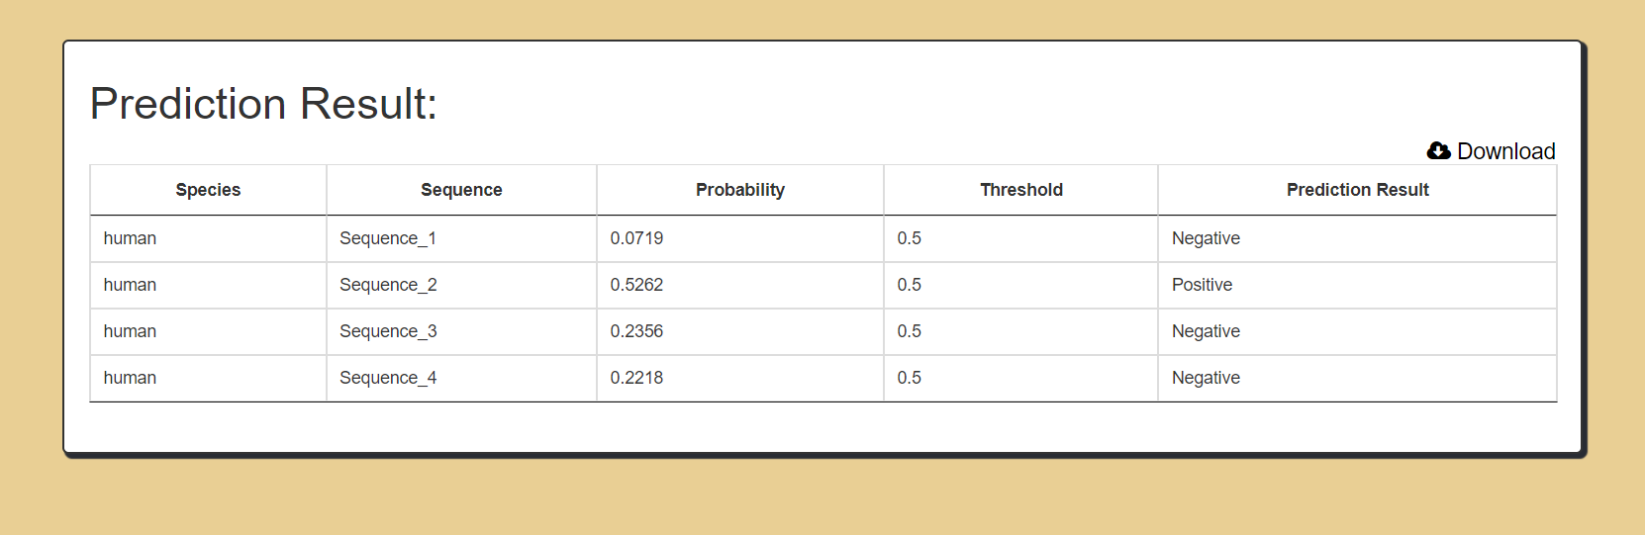Click the Download link text
Image resolution: width=1645 pixels, height=535 pixels.
[x=1505, y=151]
